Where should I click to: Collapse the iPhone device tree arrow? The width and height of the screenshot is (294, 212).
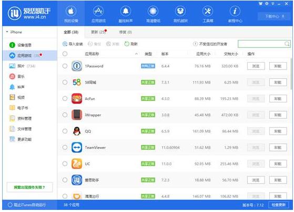pyautogui.click(x=7, y=32)
